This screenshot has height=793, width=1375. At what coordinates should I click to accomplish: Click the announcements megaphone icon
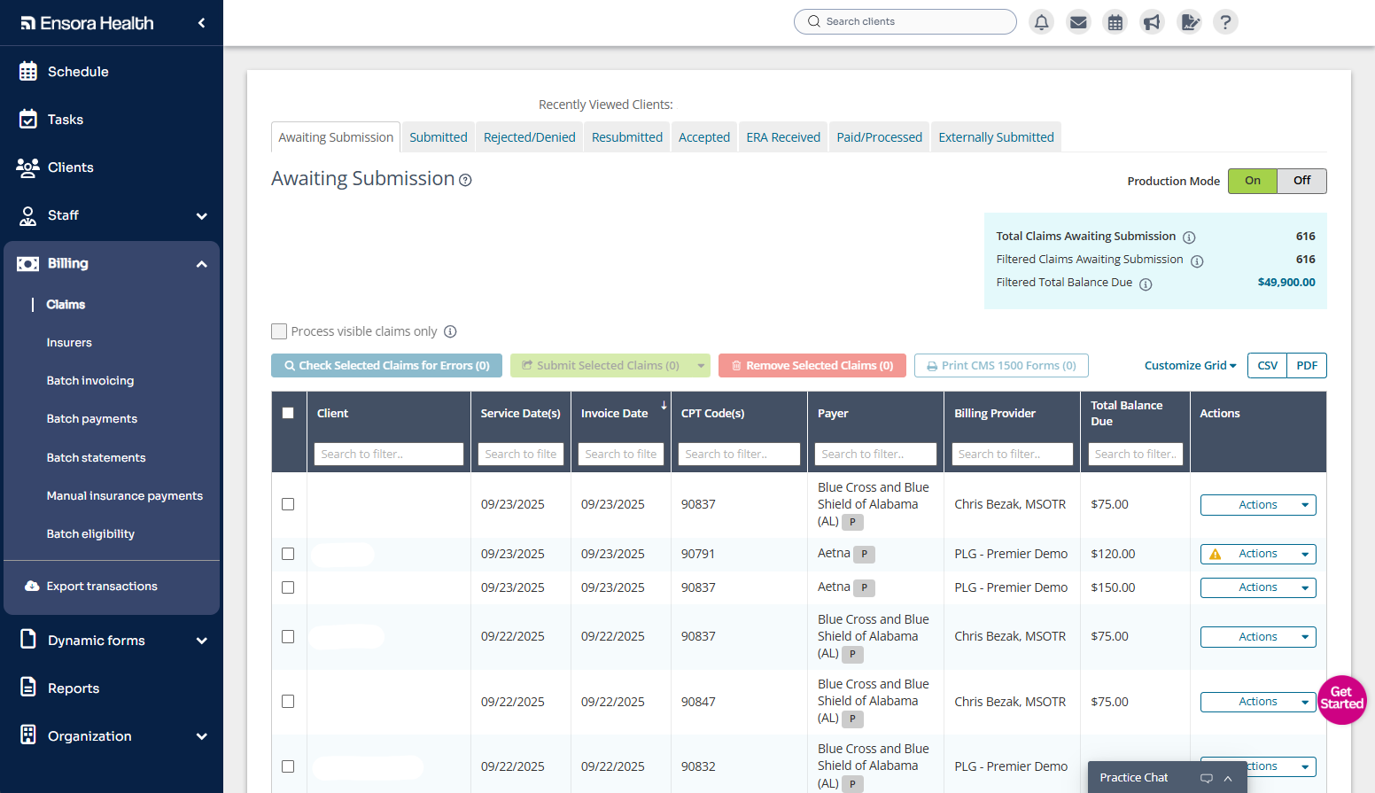(x=1152, y=21)
